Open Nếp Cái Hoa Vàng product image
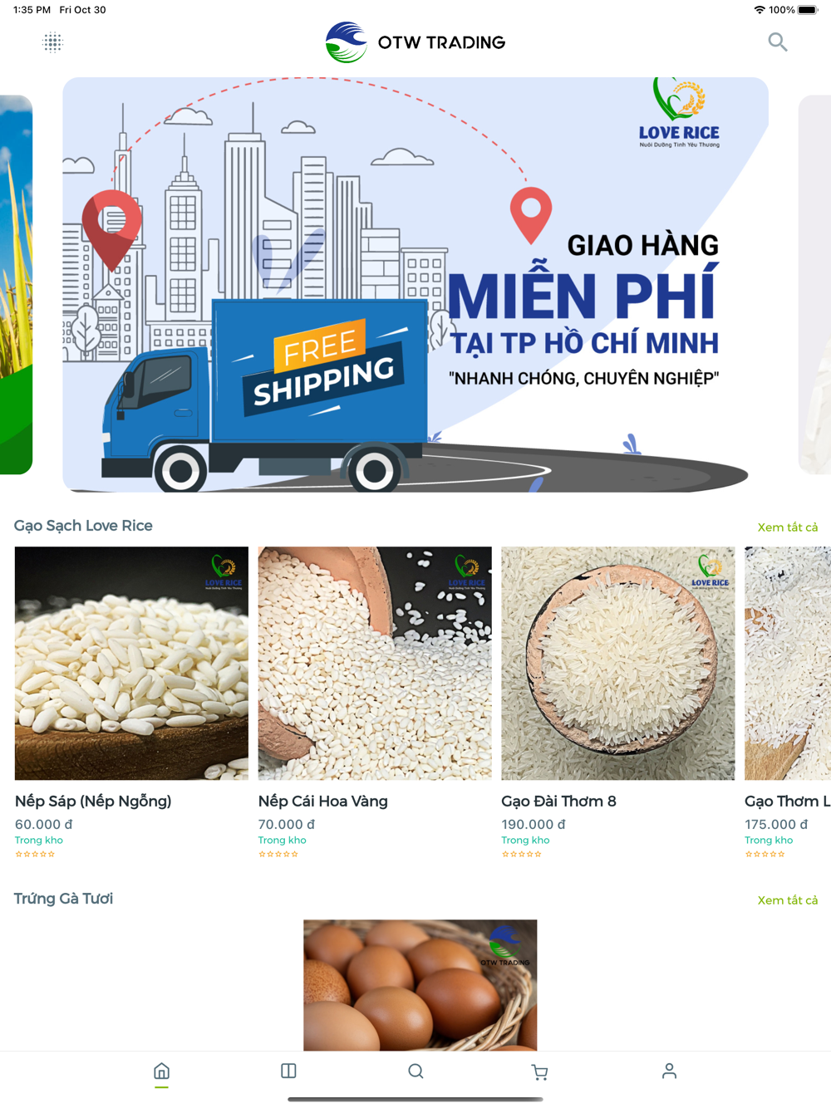 (375, 663)
